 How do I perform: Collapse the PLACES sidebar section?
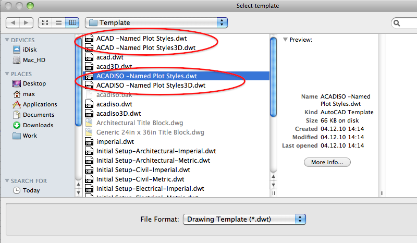point(7,74)
